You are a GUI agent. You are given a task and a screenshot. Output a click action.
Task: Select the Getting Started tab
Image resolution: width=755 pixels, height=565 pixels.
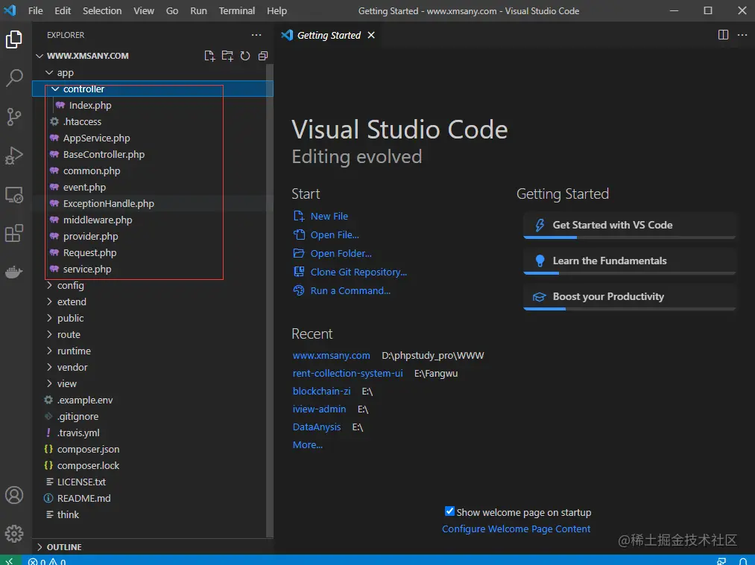(x=329, y=35)
